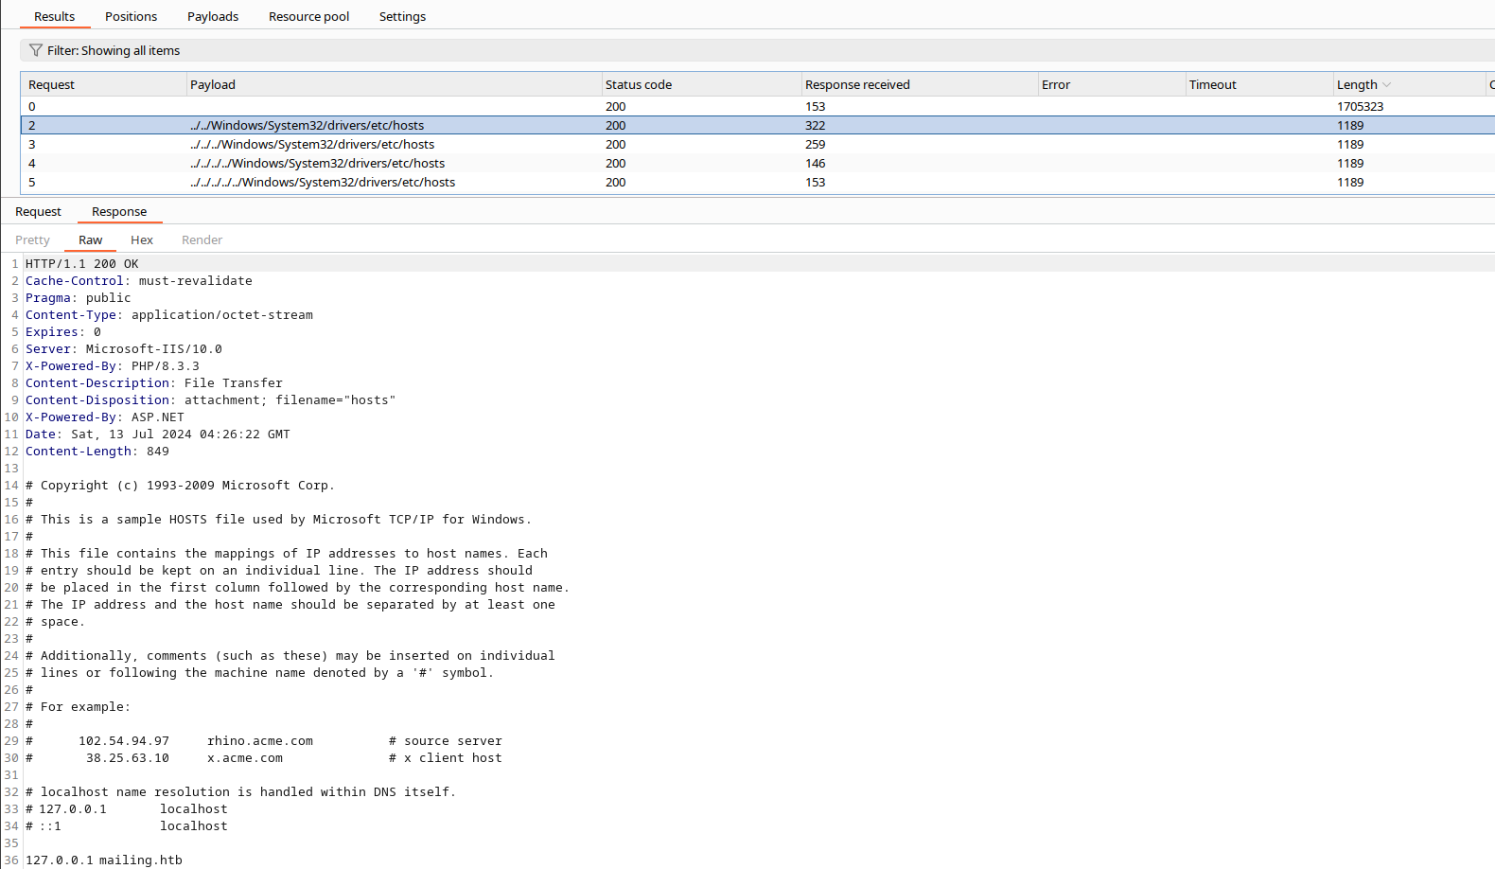Select request row 0 with length 1705323

pos(757,106)
